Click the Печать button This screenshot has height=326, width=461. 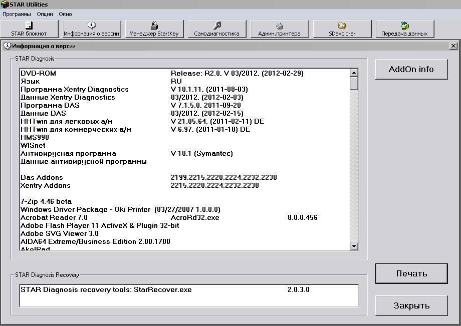(x=411, y=273)
